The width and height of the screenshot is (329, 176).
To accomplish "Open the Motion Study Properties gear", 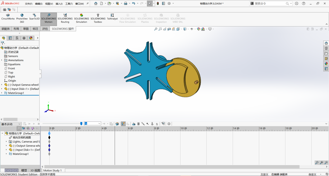I will (169, 124).
